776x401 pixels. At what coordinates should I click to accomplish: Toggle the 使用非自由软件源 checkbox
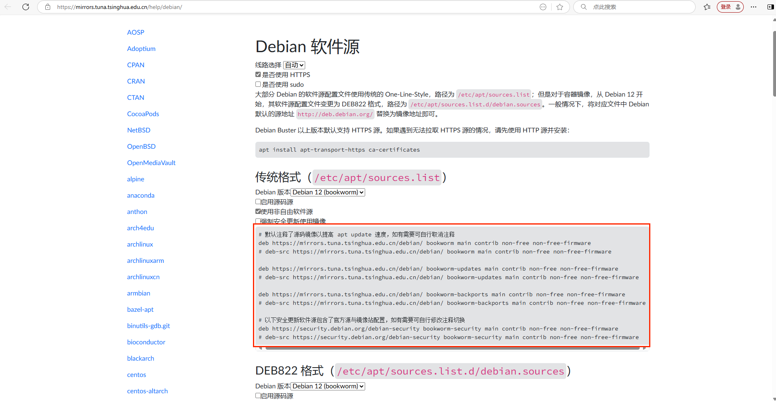point(258,212)
